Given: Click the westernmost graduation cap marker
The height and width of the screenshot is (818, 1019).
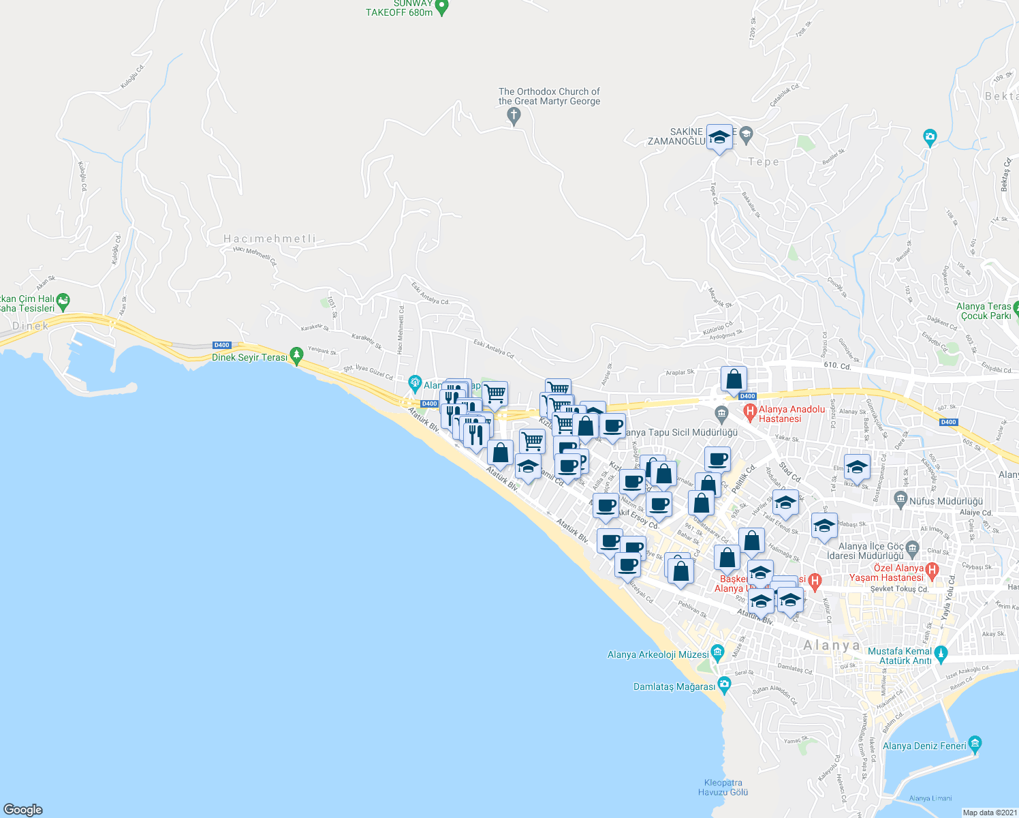Looking at the screenshot, I should click(527, 467).
